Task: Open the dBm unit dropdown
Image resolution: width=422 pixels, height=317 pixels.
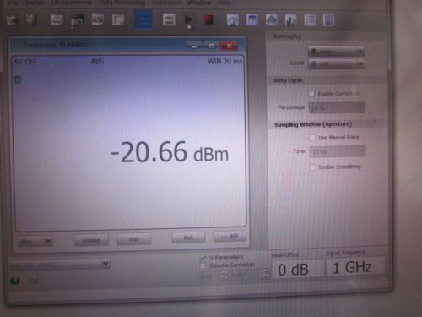Action: (35, 241)
